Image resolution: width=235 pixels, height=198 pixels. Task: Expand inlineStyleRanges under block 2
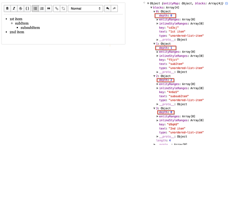[x=157, y=88]
